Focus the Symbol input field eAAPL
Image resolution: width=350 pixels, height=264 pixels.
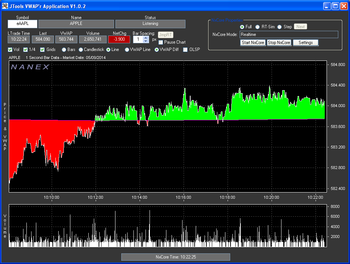pyautogui.click(x=23, y=24)
